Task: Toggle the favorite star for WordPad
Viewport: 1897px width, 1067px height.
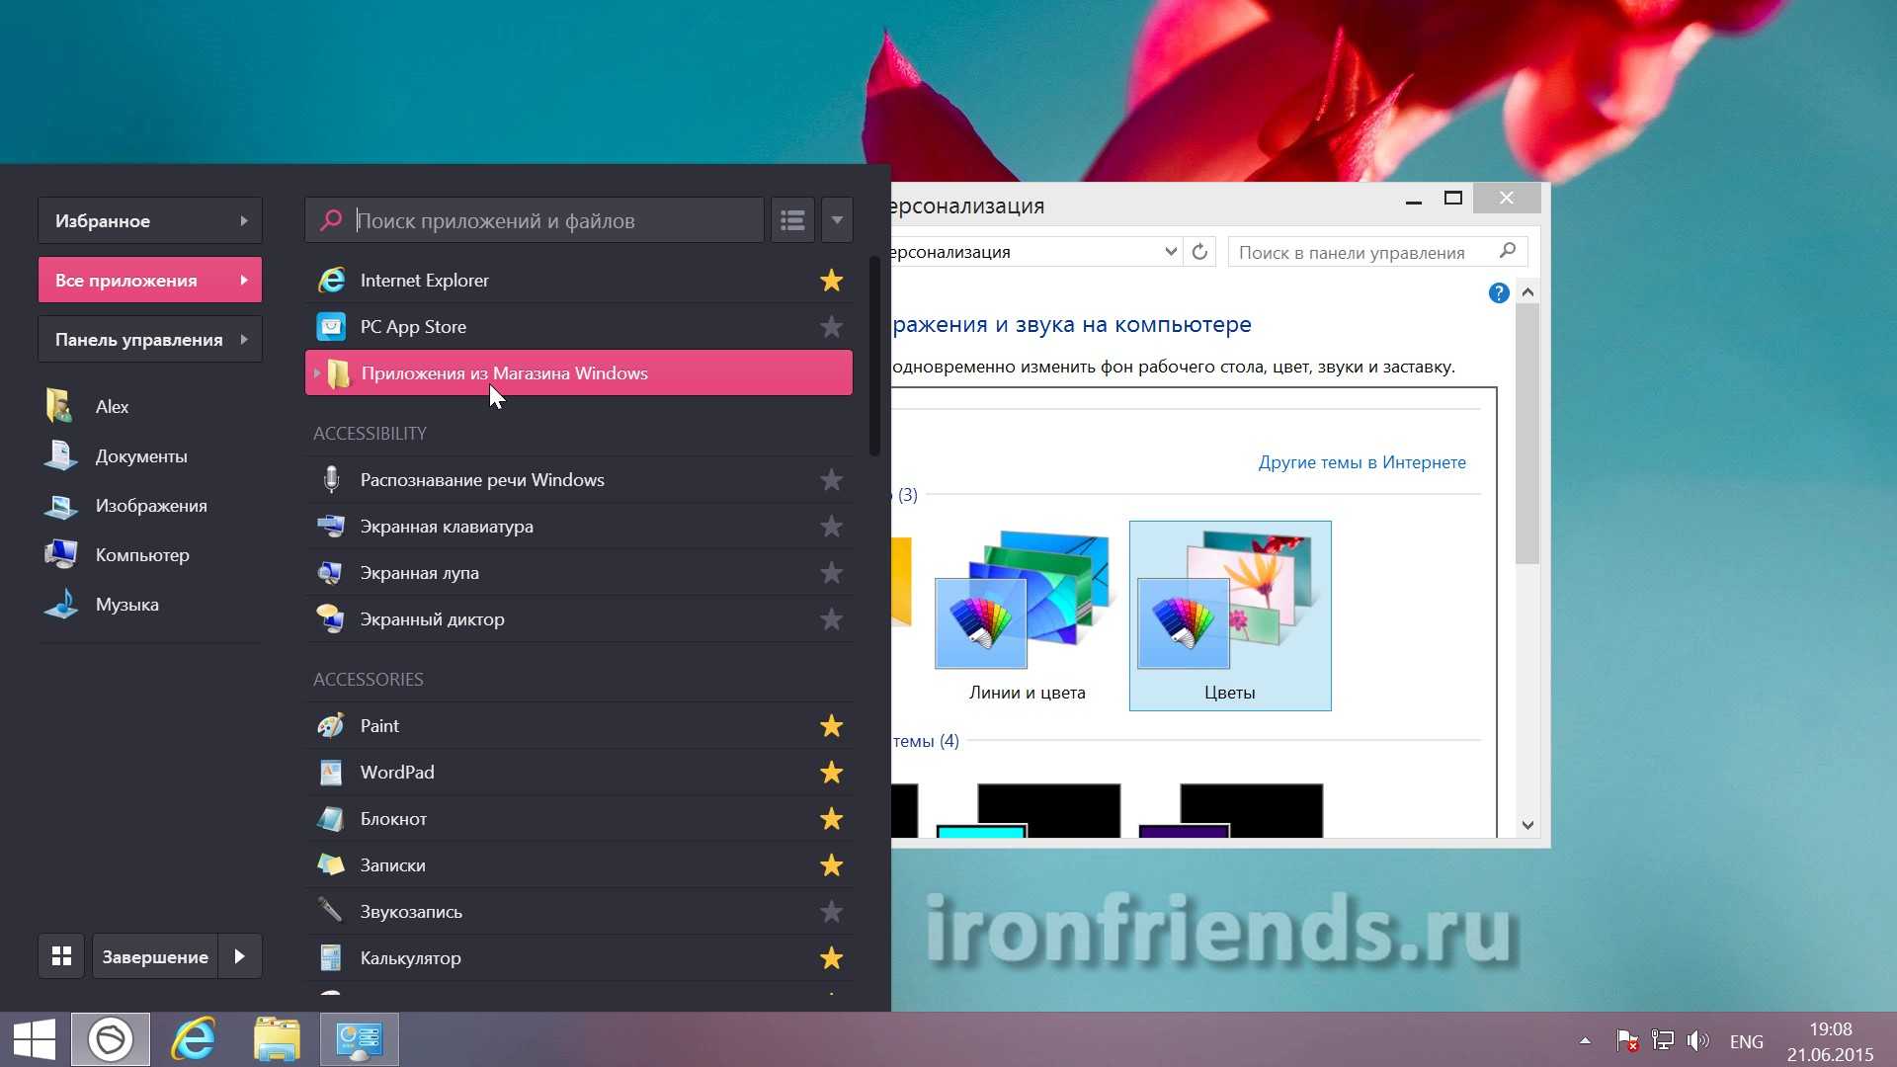Action: click(x=832, y=773)
